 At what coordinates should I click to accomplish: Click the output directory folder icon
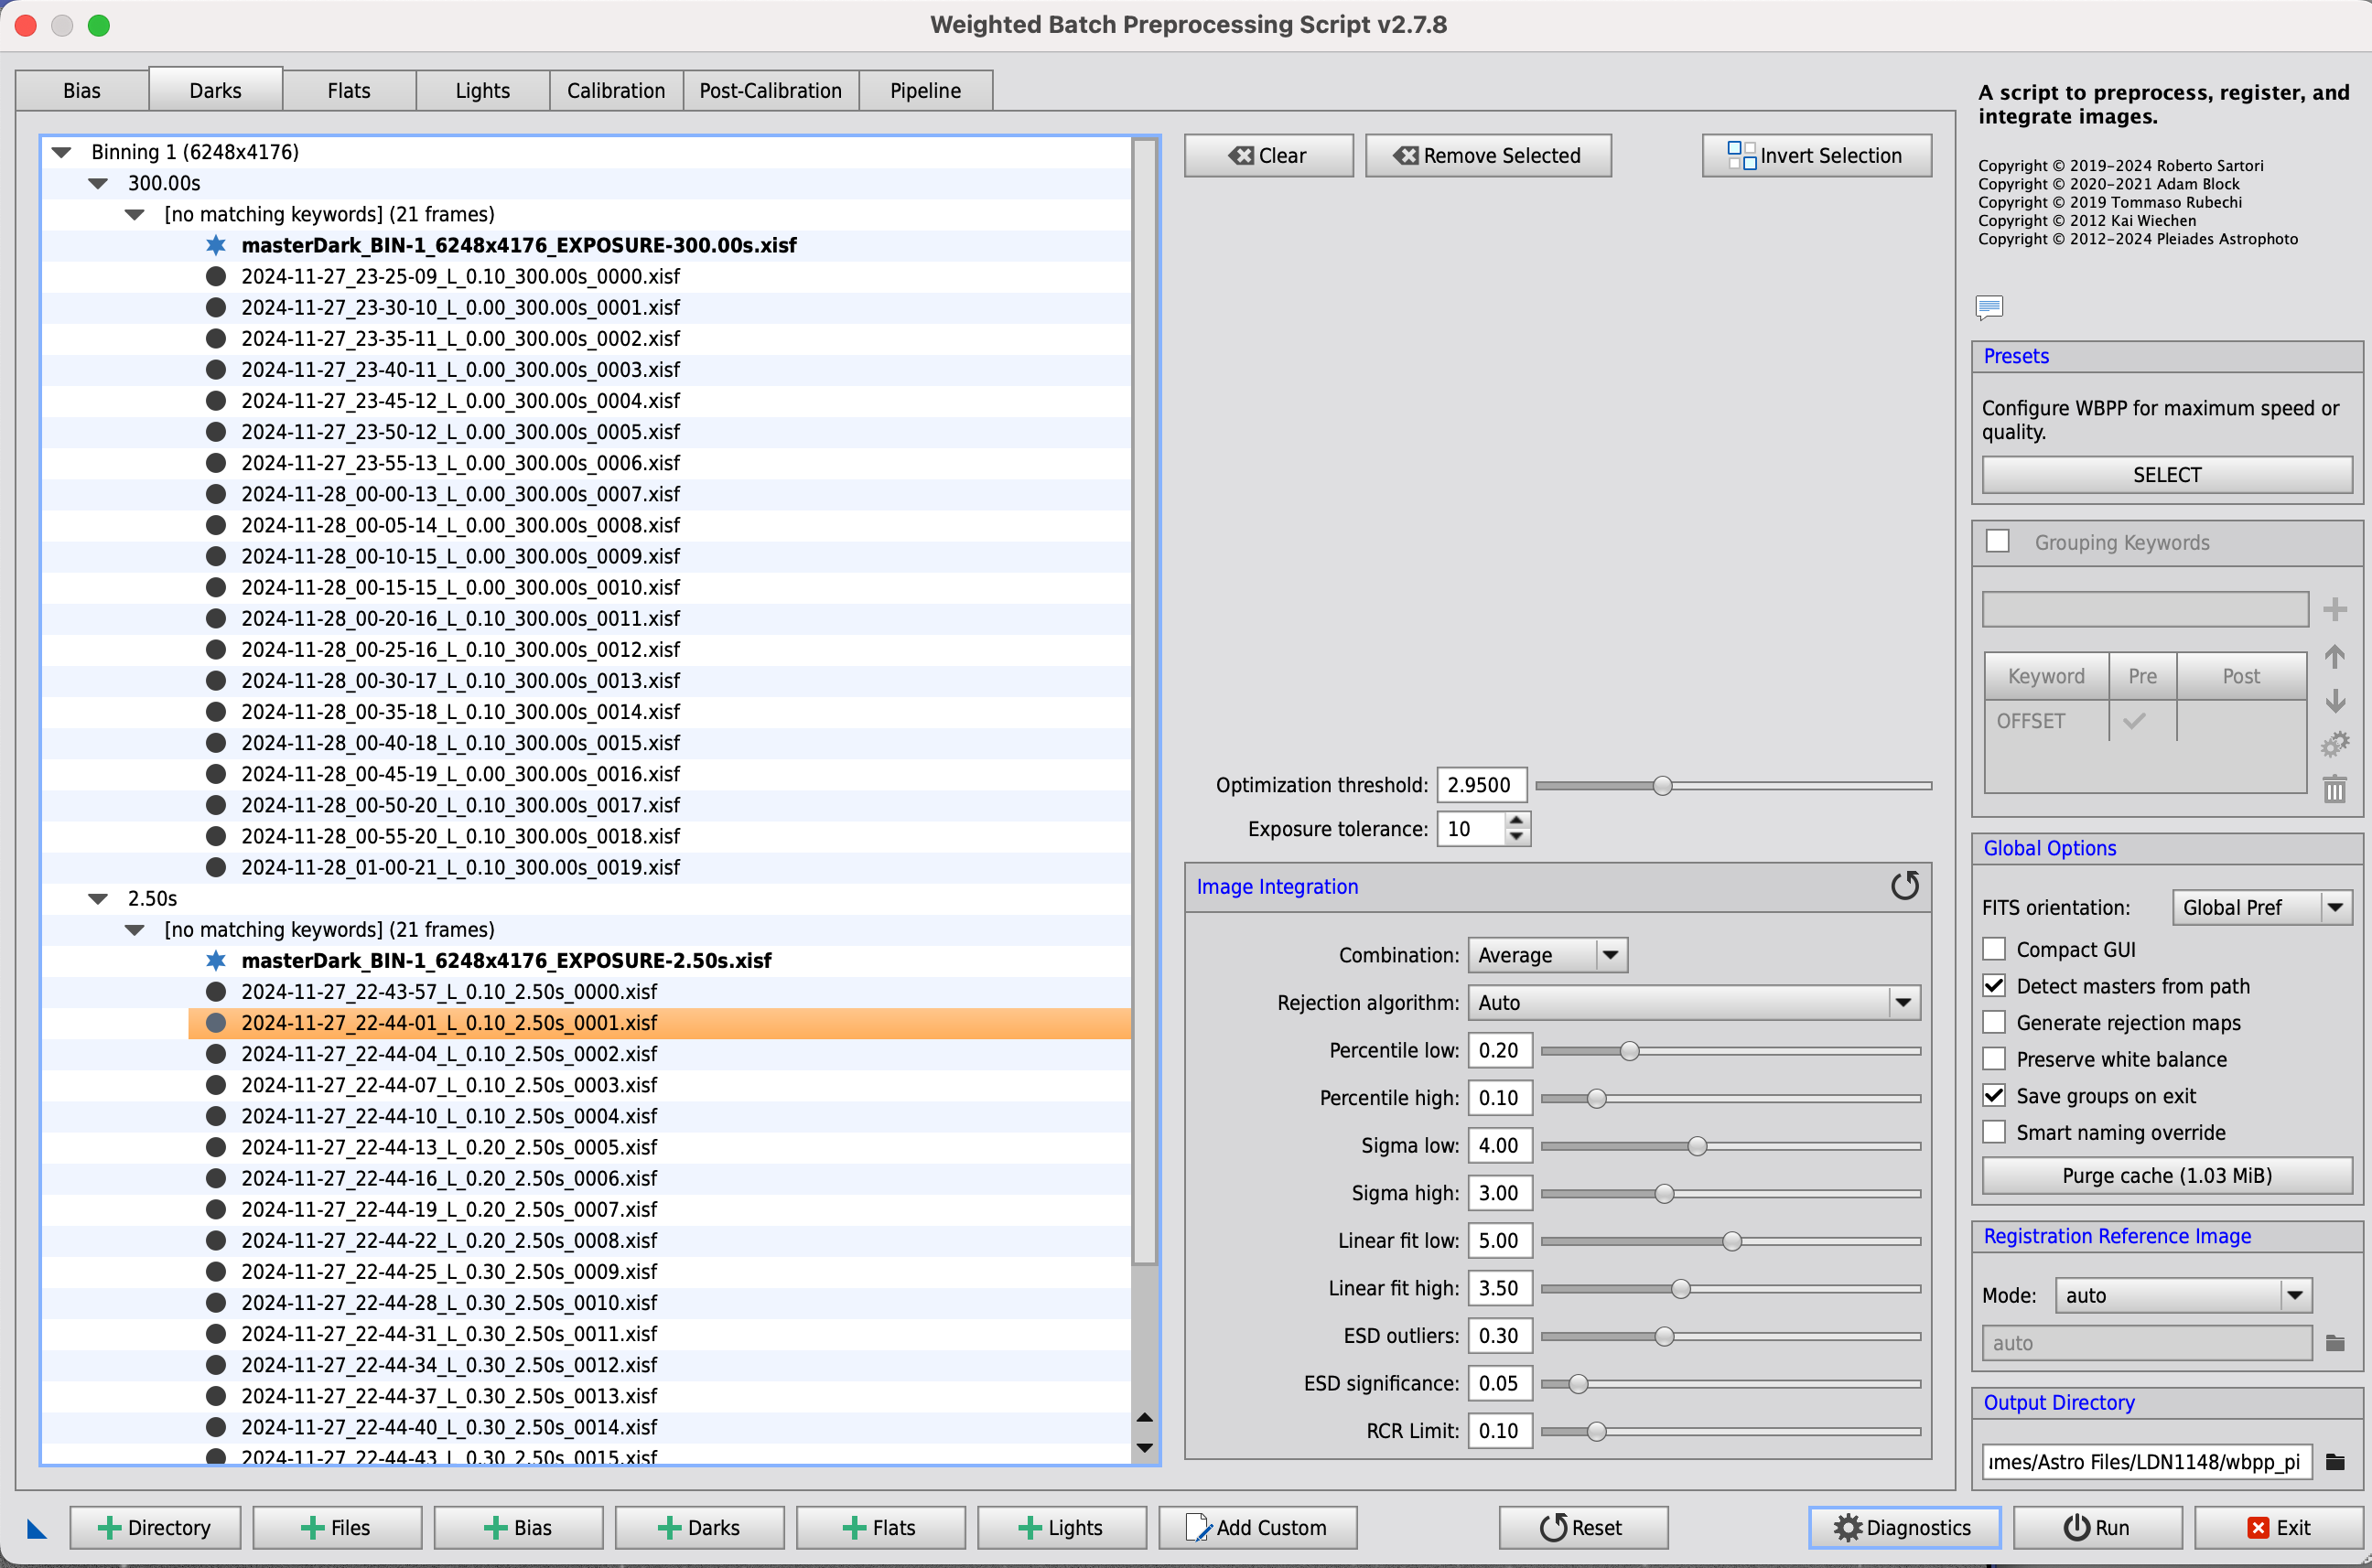[2335, 1462]
